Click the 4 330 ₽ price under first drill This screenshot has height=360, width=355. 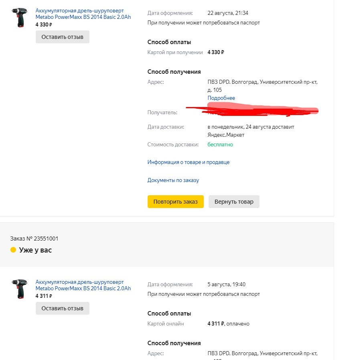[44, 24]
